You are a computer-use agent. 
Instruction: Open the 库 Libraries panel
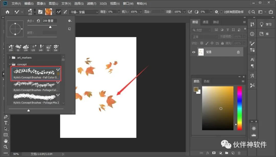[x=264, y=34]
